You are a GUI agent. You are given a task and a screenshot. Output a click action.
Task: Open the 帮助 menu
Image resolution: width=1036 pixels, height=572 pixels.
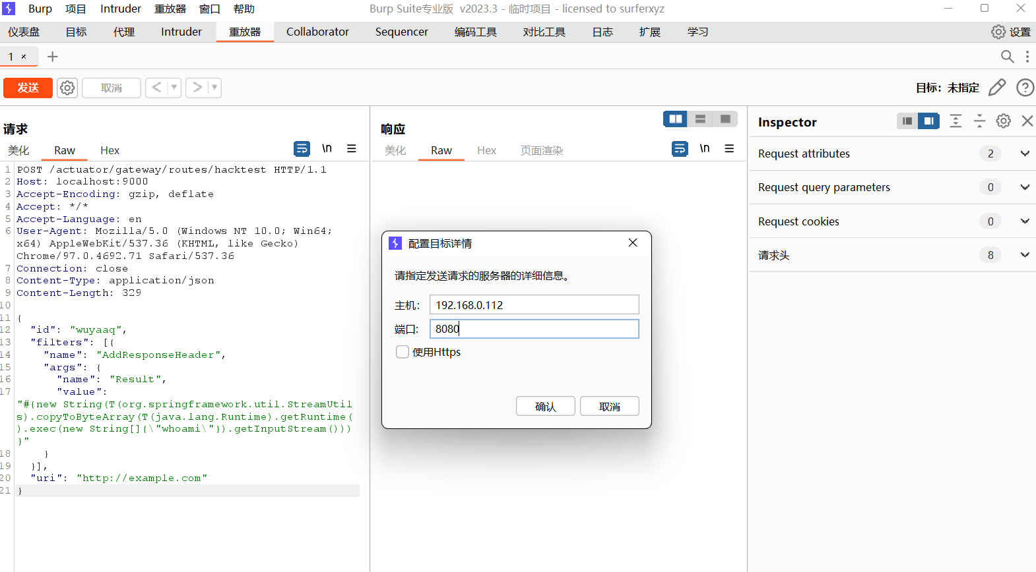[x=244, y=9]
